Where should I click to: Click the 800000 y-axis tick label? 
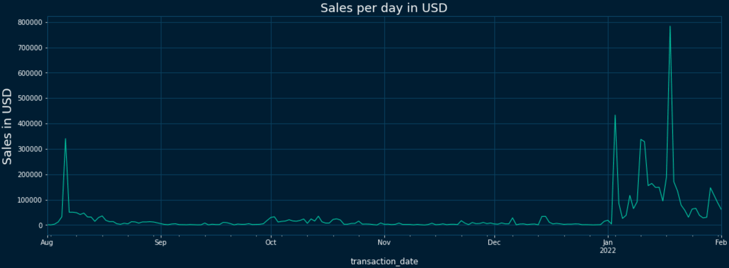[x=30, y=22]
